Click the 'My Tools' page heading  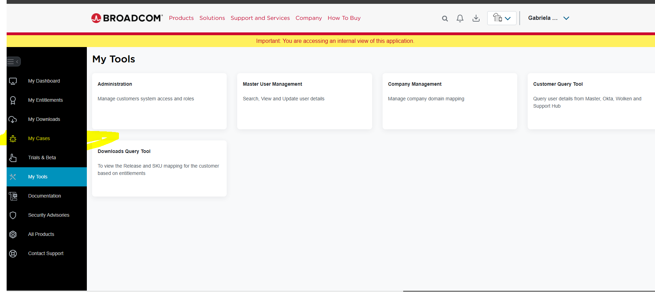coord(114,59)
